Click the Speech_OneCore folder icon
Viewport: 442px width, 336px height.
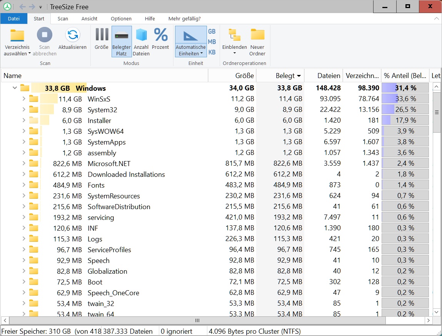34,292
